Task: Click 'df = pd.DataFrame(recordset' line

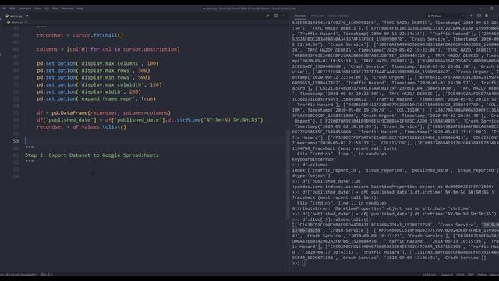Action: point(104,112)
